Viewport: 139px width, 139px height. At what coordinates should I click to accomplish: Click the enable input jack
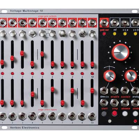[114, 91]
